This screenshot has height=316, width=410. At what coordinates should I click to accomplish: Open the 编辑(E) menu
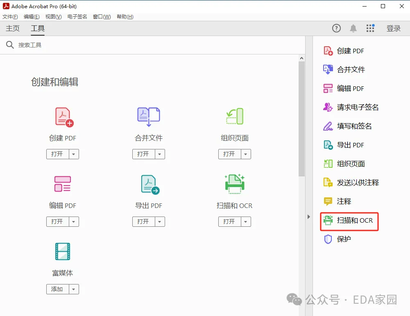[x=32, y=17]
